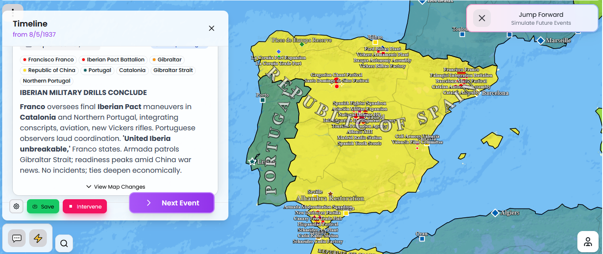Select the Bilbao yellow square marker
The height and width of the screenshot is (254, 603).
[375, 42]
